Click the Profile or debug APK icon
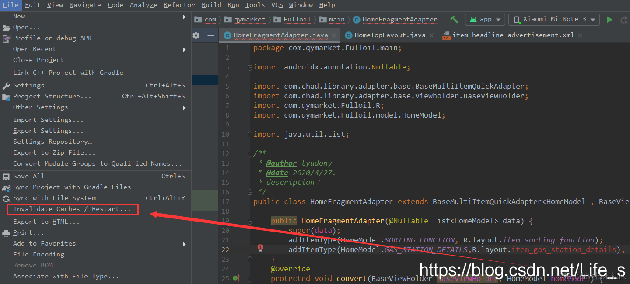The width and height of the screenshot is (630, 284). click(x=6, y=38)
